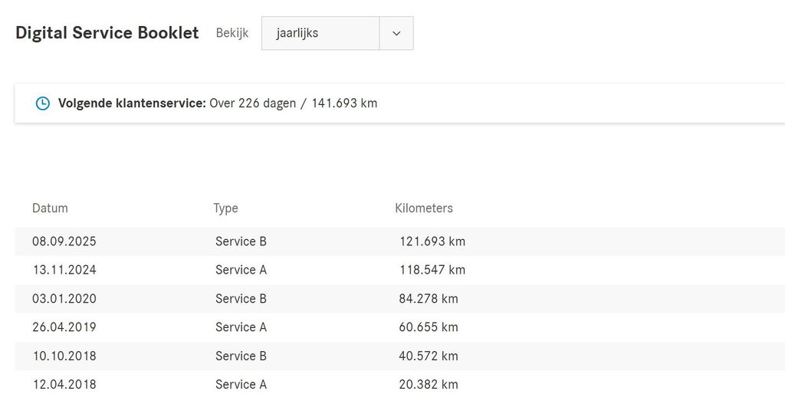
Task: Select the 'Over 226 dagen / 141.693 km' text
Action: 293,103
